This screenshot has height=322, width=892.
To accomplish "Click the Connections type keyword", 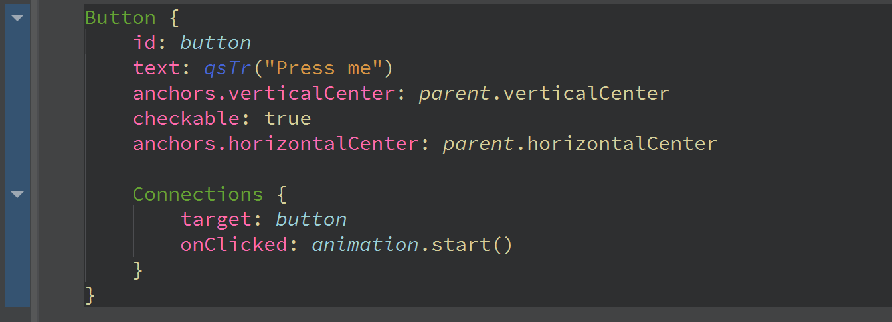I will (x=198, y=195).
